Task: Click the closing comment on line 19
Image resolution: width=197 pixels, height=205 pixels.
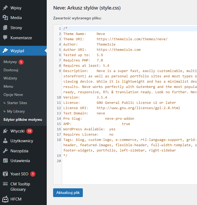Action: tap(65, 155)
